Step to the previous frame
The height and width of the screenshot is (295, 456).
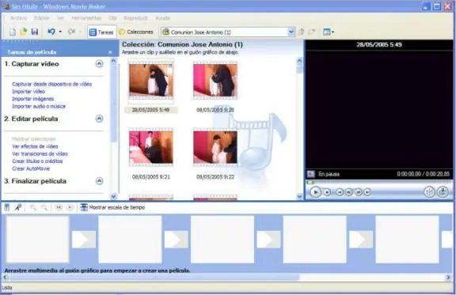[x=349, y=192]
